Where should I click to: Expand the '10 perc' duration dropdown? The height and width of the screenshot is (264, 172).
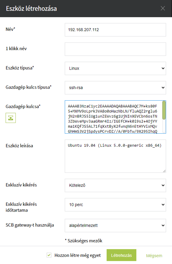click(115, 205)
